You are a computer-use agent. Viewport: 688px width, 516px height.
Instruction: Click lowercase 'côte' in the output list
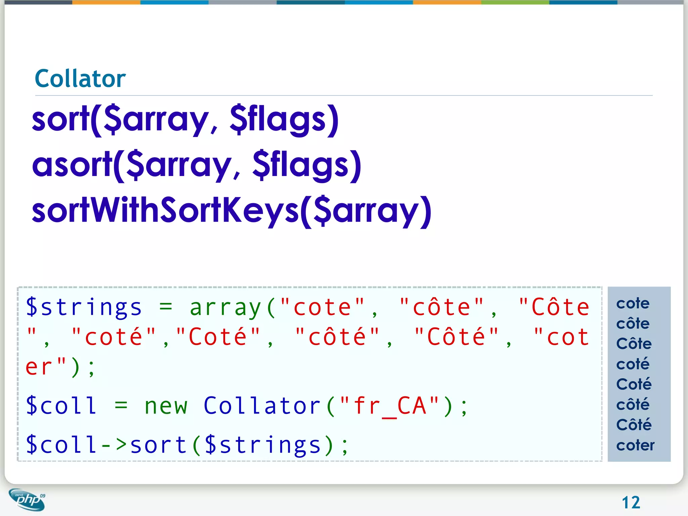pyautogui.click(x=633, y=323)
